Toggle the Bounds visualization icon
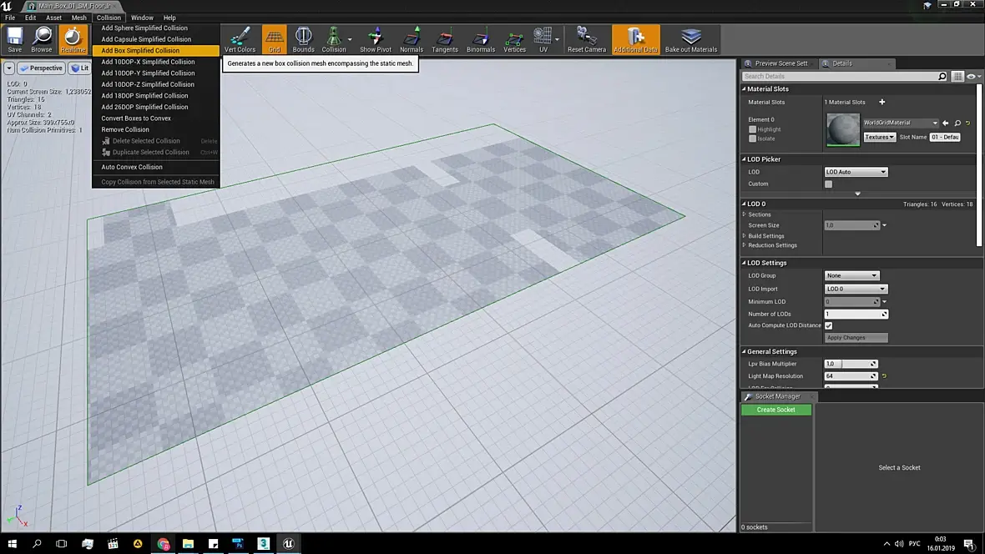This screenshot has height=554, width=985. point(303,38)
